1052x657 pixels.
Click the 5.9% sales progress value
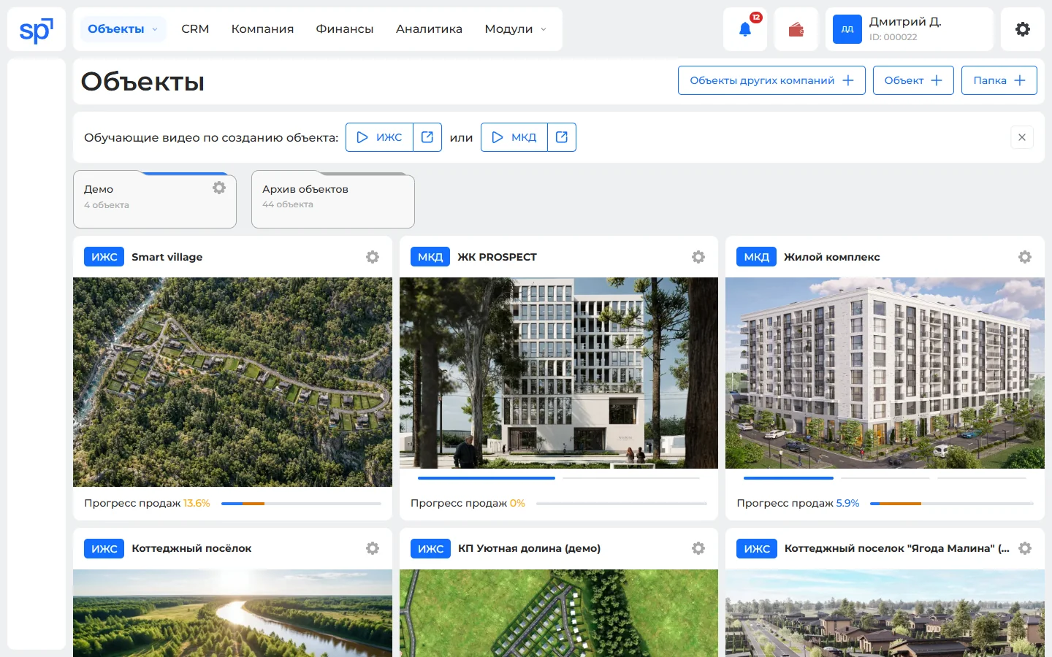(847, 503)
